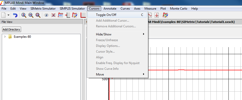Click the ABC curve label icon
The image size is (242, 100).
pos(60,15)
